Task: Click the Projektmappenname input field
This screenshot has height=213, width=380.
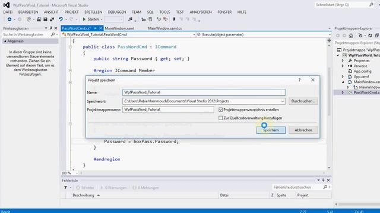Action: pyautogui.click(x=168, y=109)
